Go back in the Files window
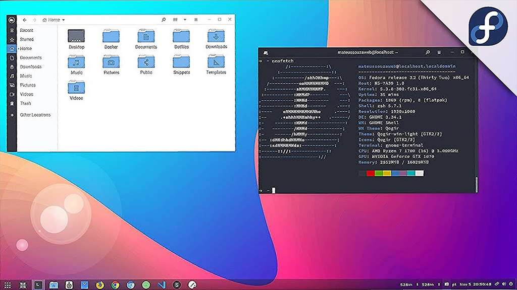The image size is (517, 290). [x=25, y=20]
